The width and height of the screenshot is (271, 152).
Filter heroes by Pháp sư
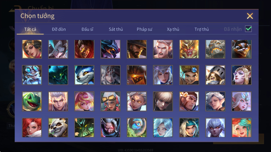pyautogui.click(x=144, y=29)
